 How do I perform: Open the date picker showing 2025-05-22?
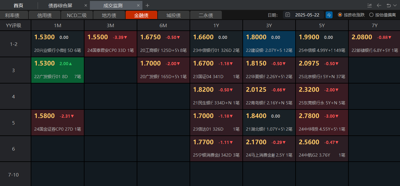tap(307, 15)
